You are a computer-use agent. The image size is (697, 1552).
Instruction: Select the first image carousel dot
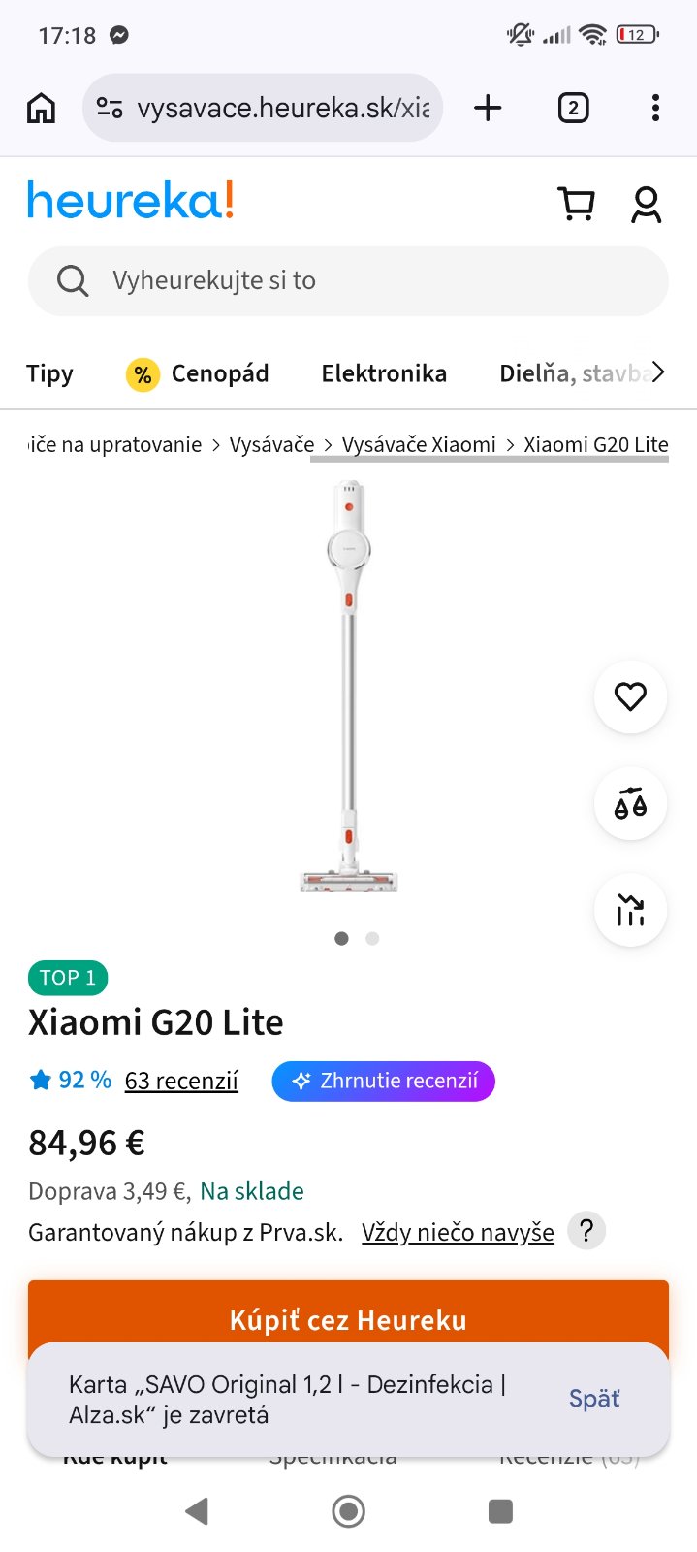341,938
